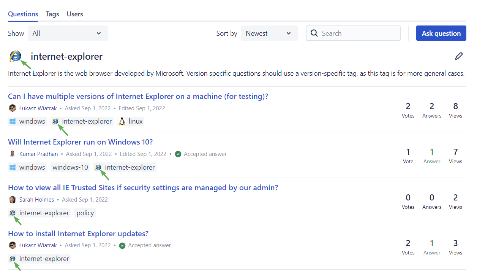The width and height of the screenshot is (477, 275).
Task: Click the 3 Views count on install updates question
Action: [x=455, y=247]
